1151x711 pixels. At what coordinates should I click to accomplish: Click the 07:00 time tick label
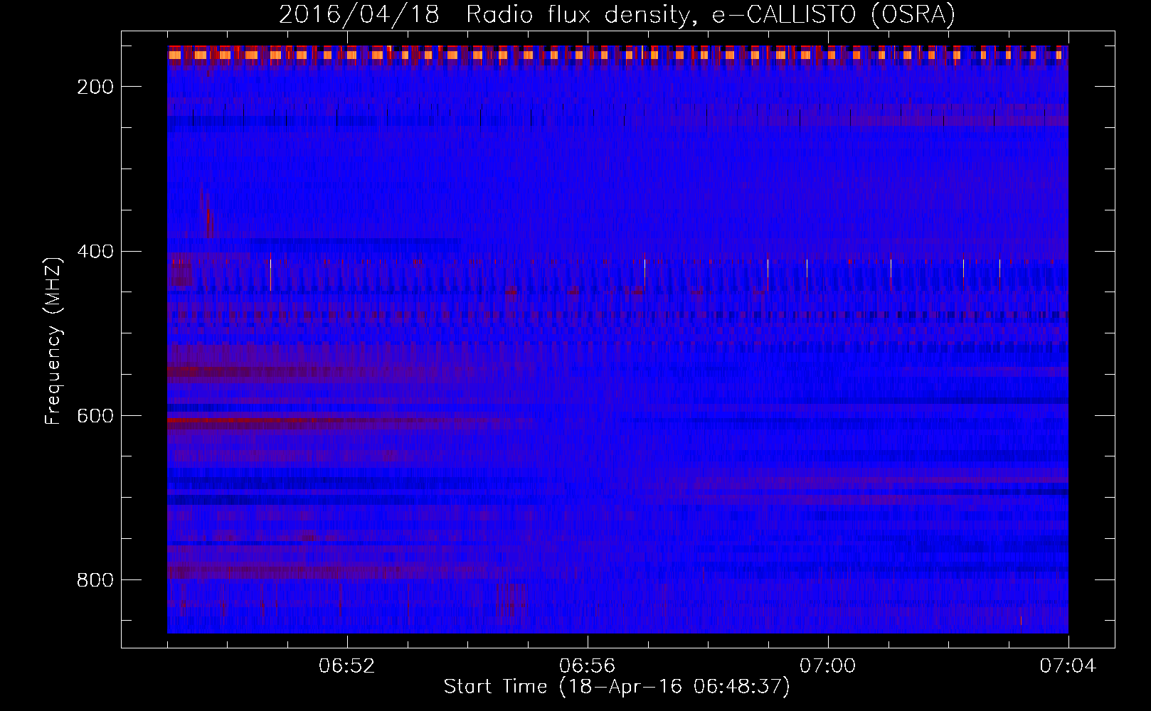pos(828,666)
